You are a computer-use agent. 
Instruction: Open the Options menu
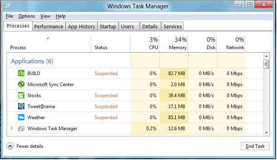[x=27, y=16]
